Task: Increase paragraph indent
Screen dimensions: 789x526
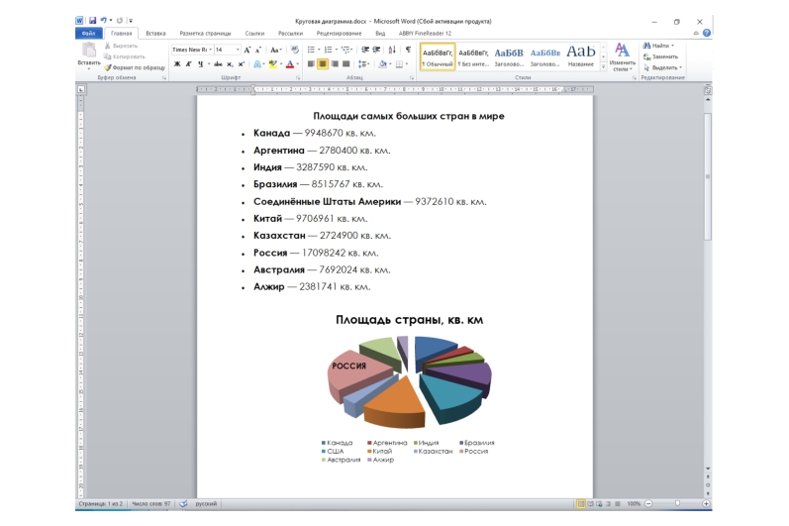Action: pos(376,50)
